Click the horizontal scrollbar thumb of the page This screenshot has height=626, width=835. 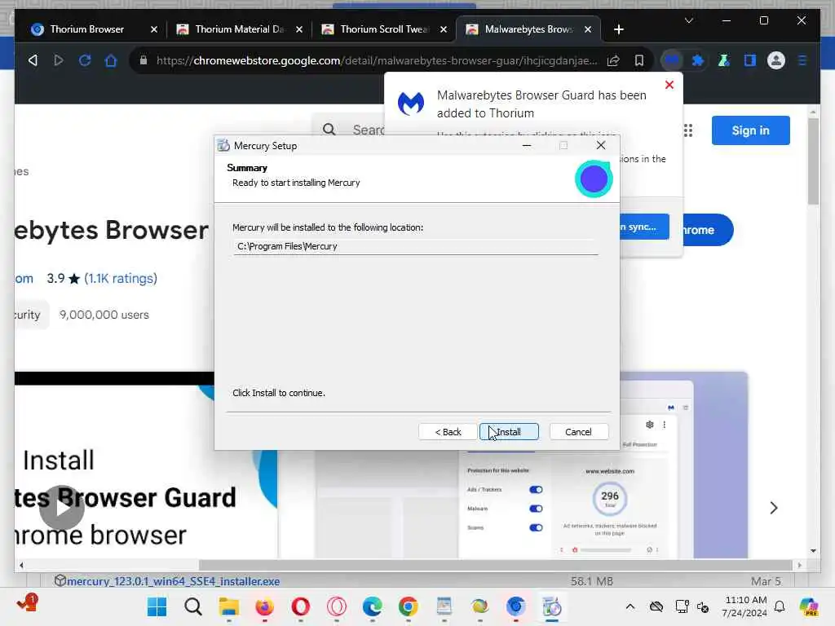click(x=496, y=565)
